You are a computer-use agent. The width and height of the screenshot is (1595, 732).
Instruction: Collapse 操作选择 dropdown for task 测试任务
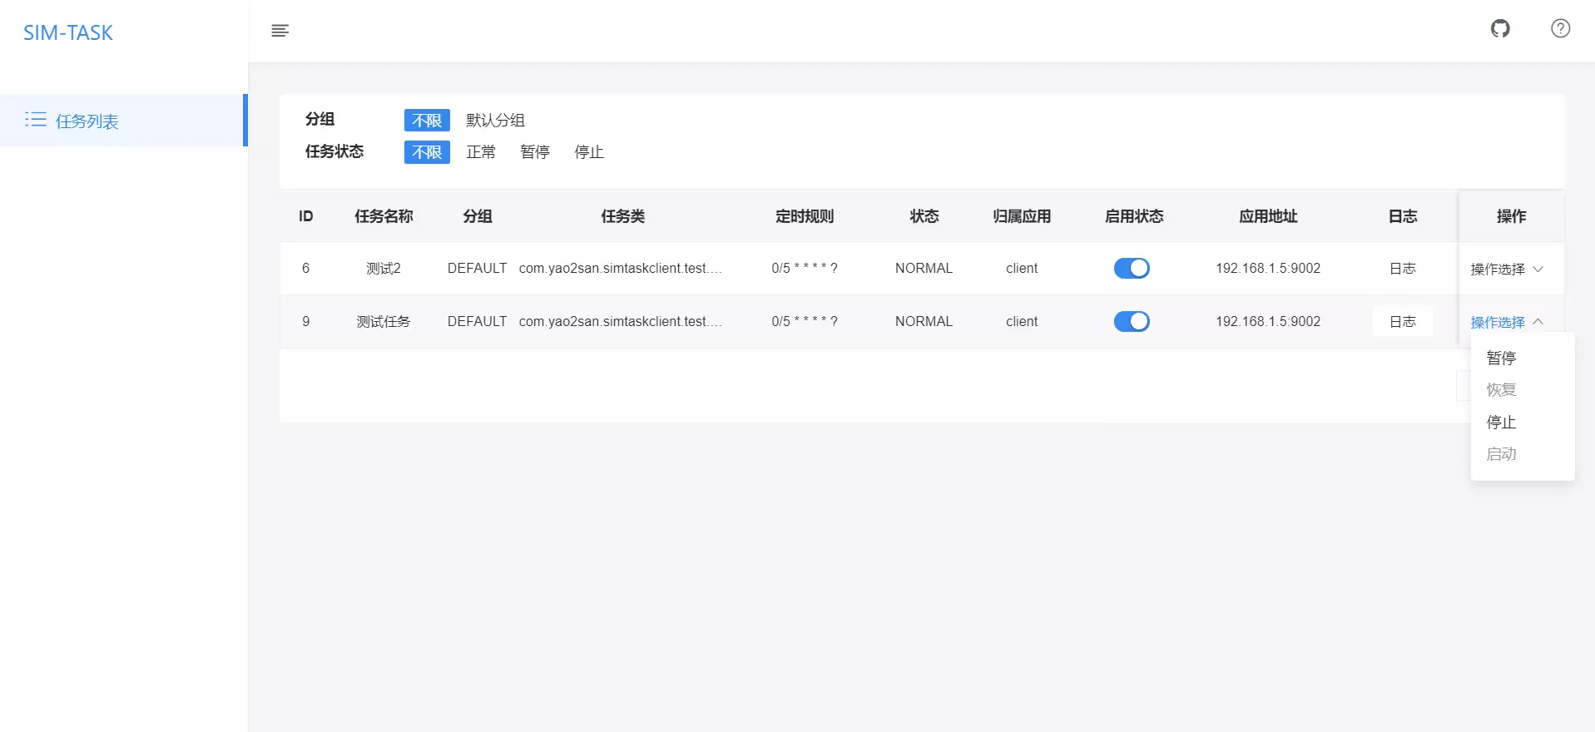[1507, 322]
